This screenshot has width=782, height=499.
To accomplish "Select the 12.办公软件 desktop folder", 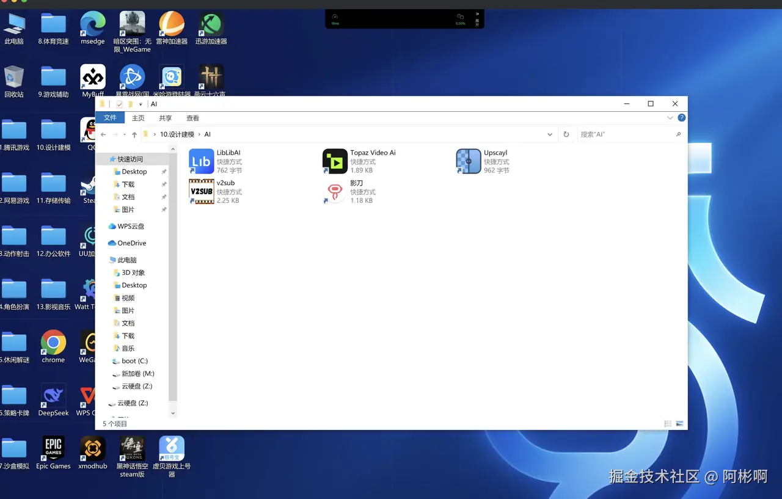I will 53,241.
